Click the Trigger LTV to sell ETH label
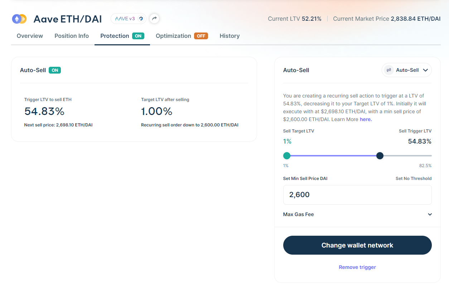This screenshot has width=449, height=290. point(48,100)
